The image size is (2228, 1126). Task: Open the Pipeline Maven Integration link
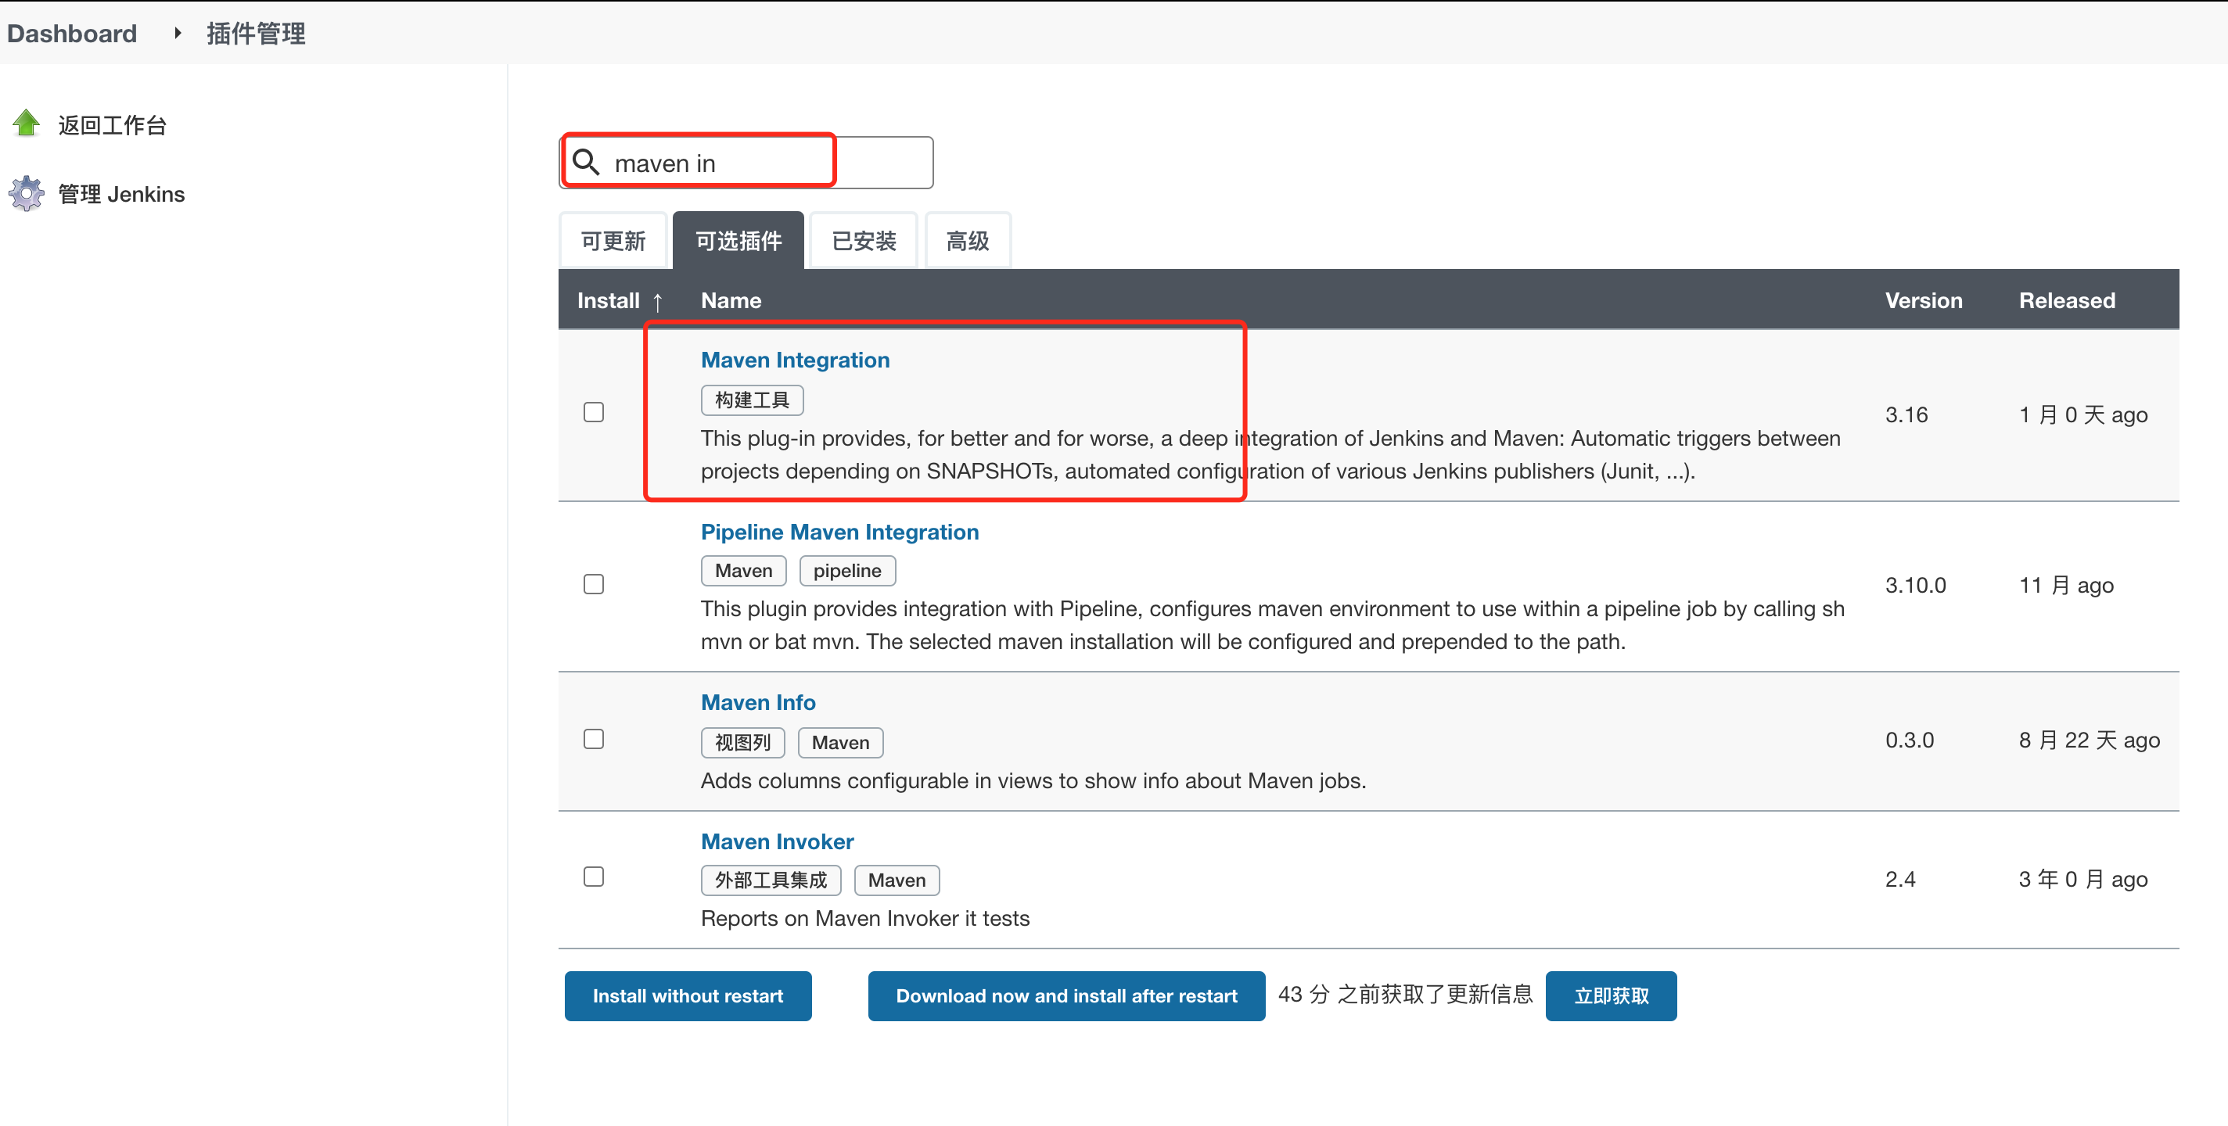[x=839, y=532]
